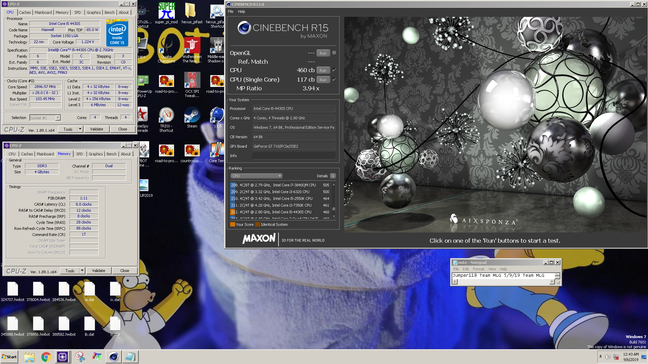Select ranking row Intel Core i3-6320 CPU
The height and width of the screenshot is (364, 648).
click(x=280, y=192)
